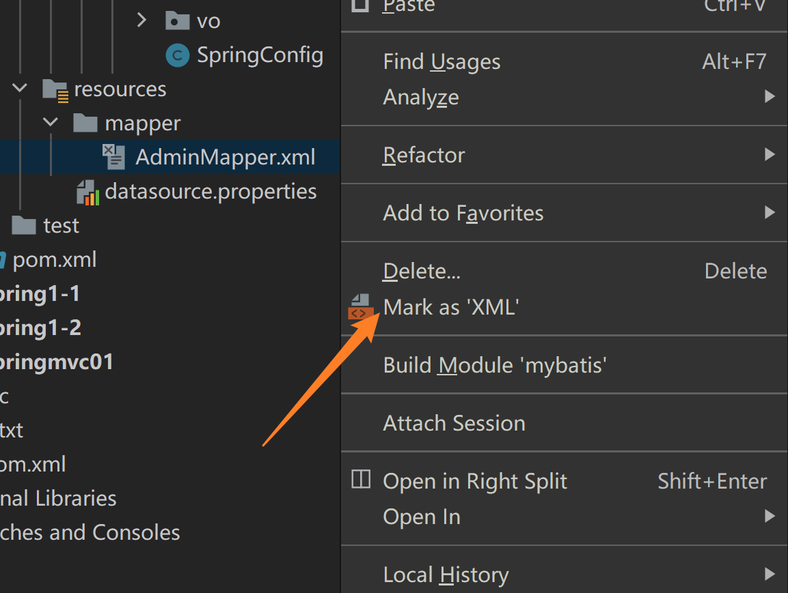Viewport: 788px width, 593px height.
Task: Click the test folder icon
Action: (25, 225)
